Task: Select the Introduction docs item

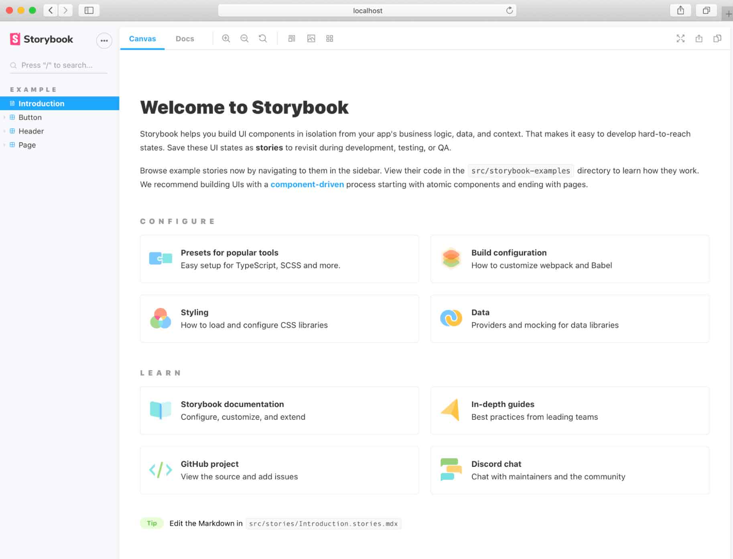Action: click(x=59, y=103)
